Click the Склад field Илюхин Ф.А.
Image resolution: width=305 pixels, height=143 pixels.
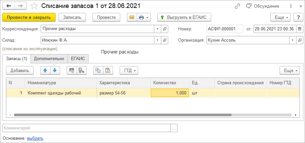(97, 40)
